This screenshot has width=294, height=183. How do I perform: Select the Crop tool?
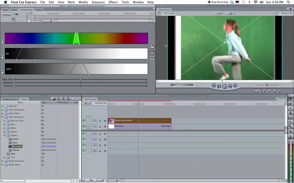pyautogui.click(x=290, y=131)
